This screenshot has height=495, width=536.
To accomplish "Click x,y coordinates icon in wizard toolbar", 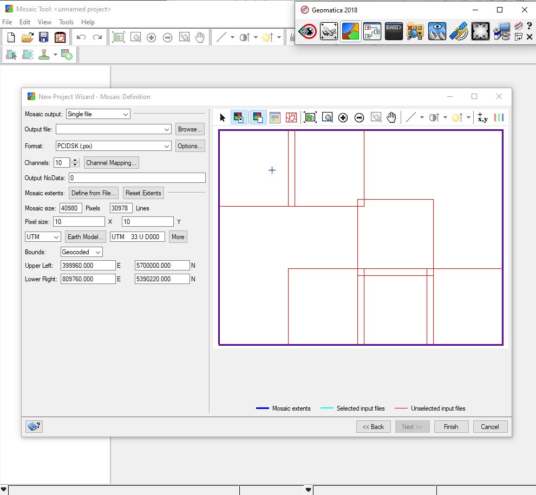I will 483,117.
